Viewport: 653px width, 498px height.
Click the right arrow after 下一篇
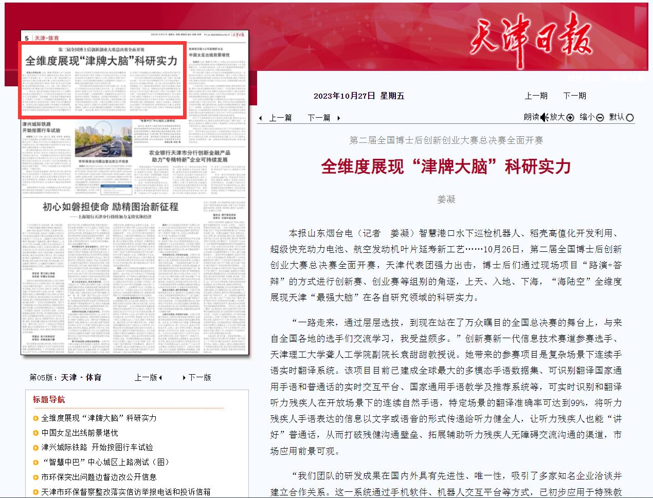tap(338, 118)
